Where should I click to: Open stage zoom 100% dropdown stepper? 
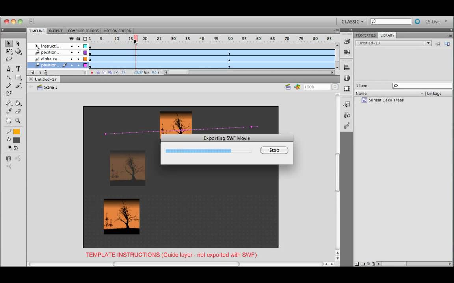pyautogui.click(x=335, y=87)
